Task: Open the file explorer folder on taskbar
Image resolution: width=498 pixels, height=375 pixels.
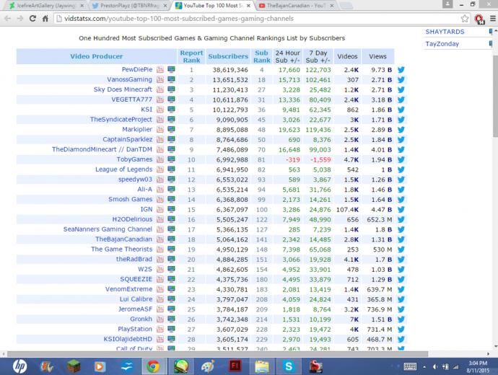Action: [262, 367]
